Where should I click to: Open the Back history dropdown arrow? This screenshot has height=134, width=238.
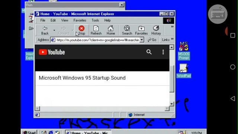54,31
